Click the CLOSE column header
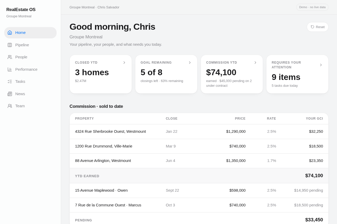This screenshot has height=224, width=337. (x=172, y=119)
